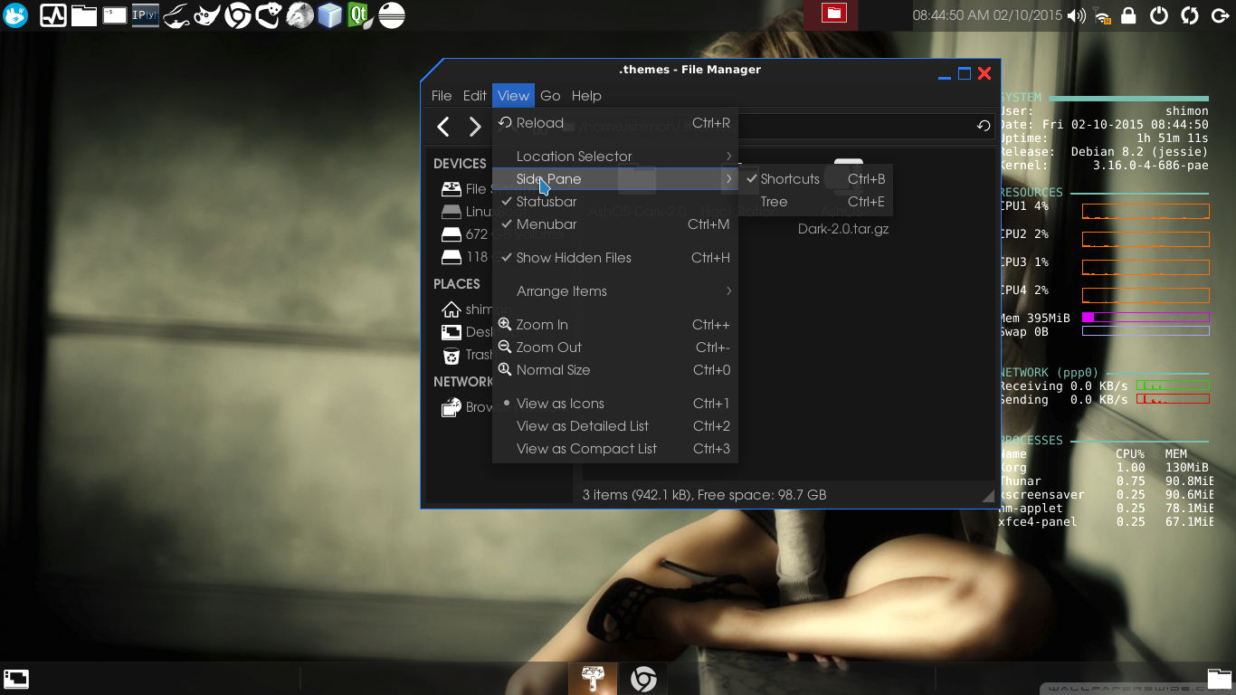Launch GIMP from the top panel
1236x695 pixels.
207,15
